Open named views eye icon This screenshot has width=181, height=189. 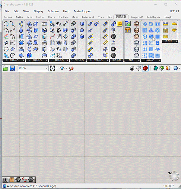62,68
